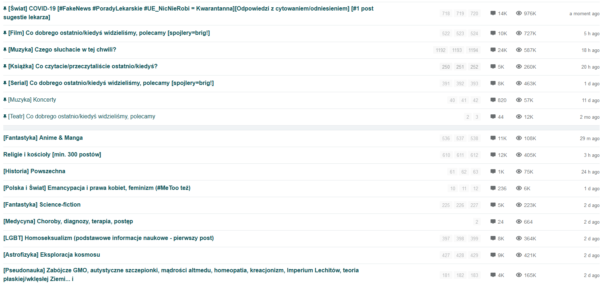Screen dimensions: 604x285
Task: Click the pin icon next to [Film] topic
Action: coord(5,33)
